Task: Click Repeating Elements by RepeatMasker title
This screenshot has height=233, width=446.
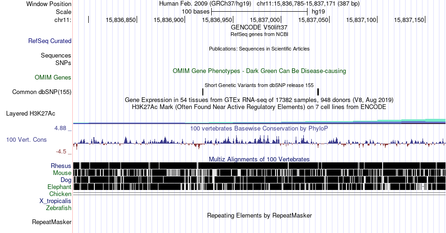Action: (x=260, y=215)
